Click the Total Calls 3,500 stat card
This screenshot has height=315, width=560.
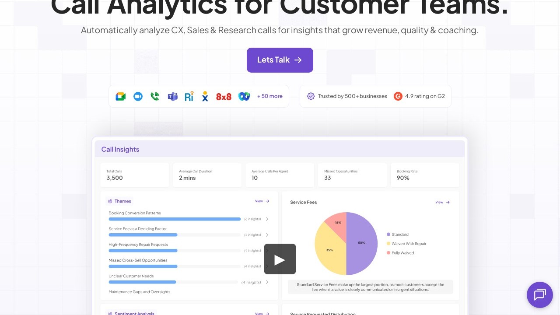point(135,175)
